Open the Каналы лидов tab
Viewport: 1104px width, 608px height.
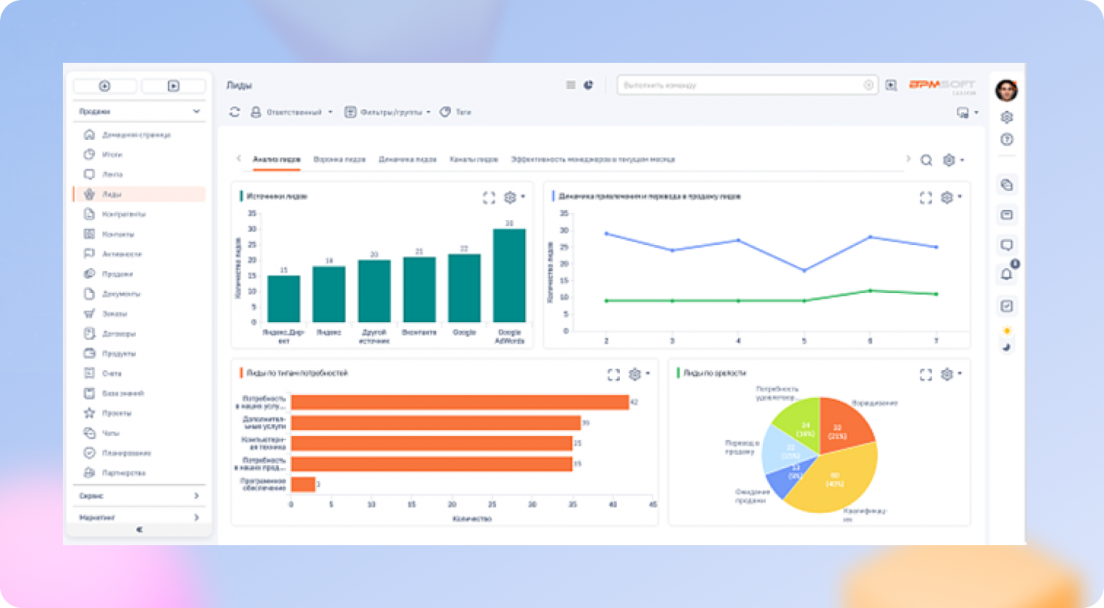[x=473, y=159]
